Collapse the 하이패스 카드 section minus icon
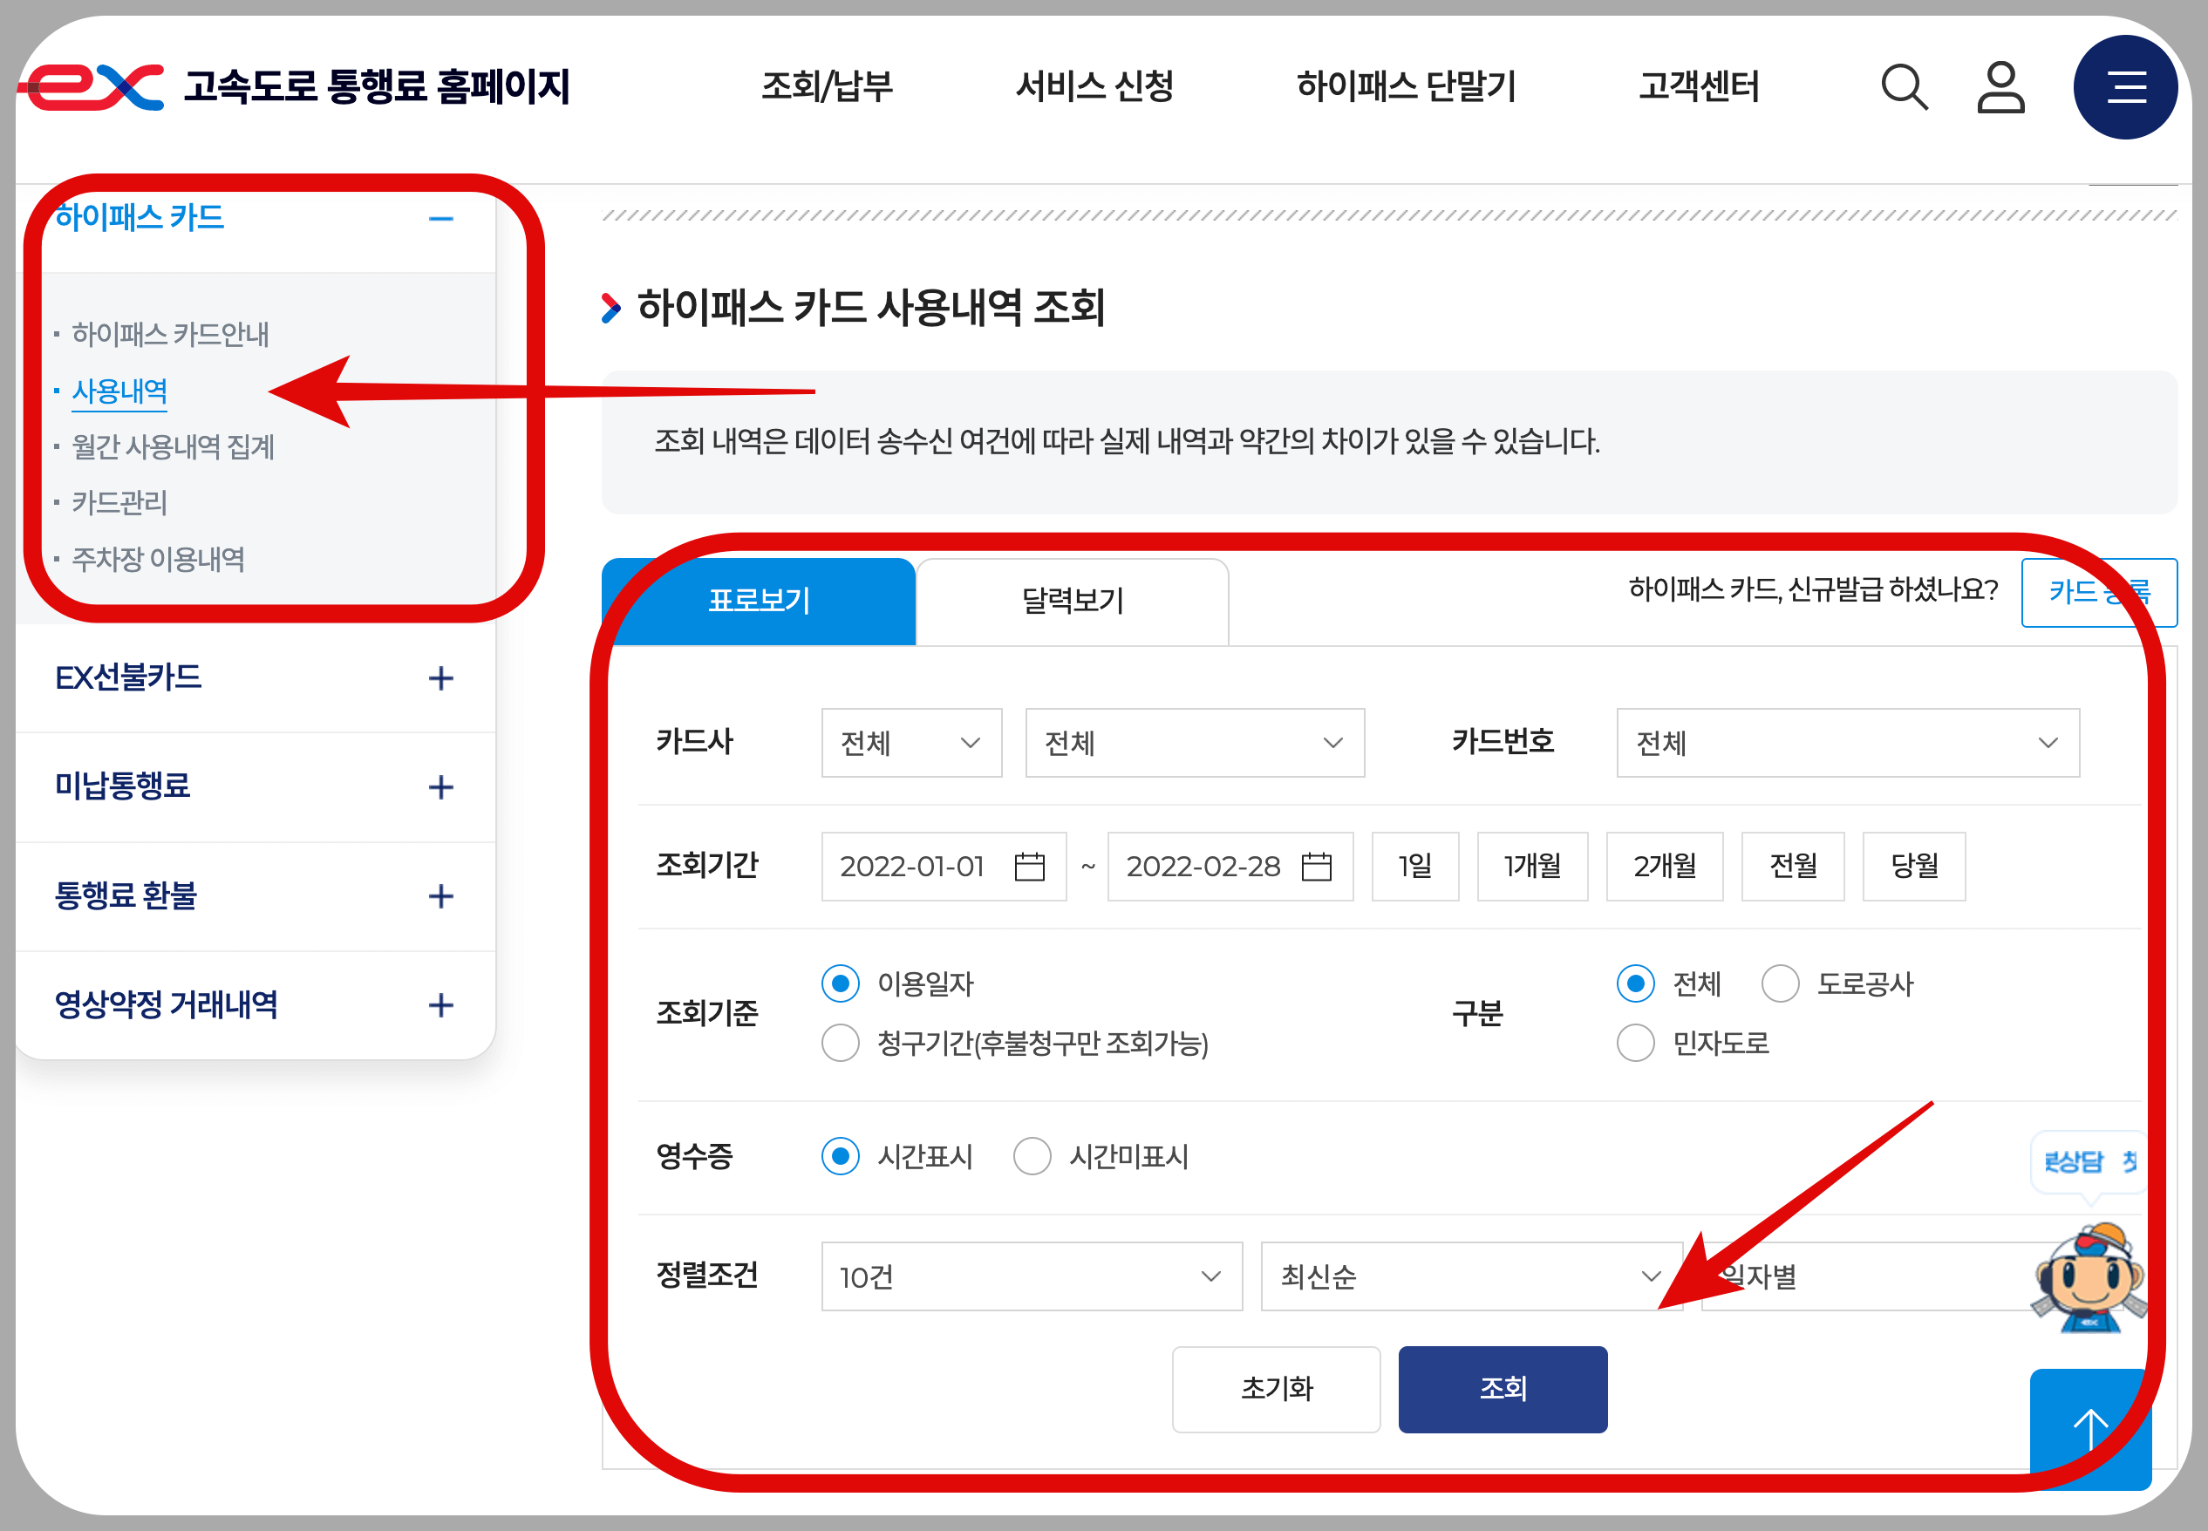Viewport: 2208px width, 1531px height. click(x=441, y=219)
